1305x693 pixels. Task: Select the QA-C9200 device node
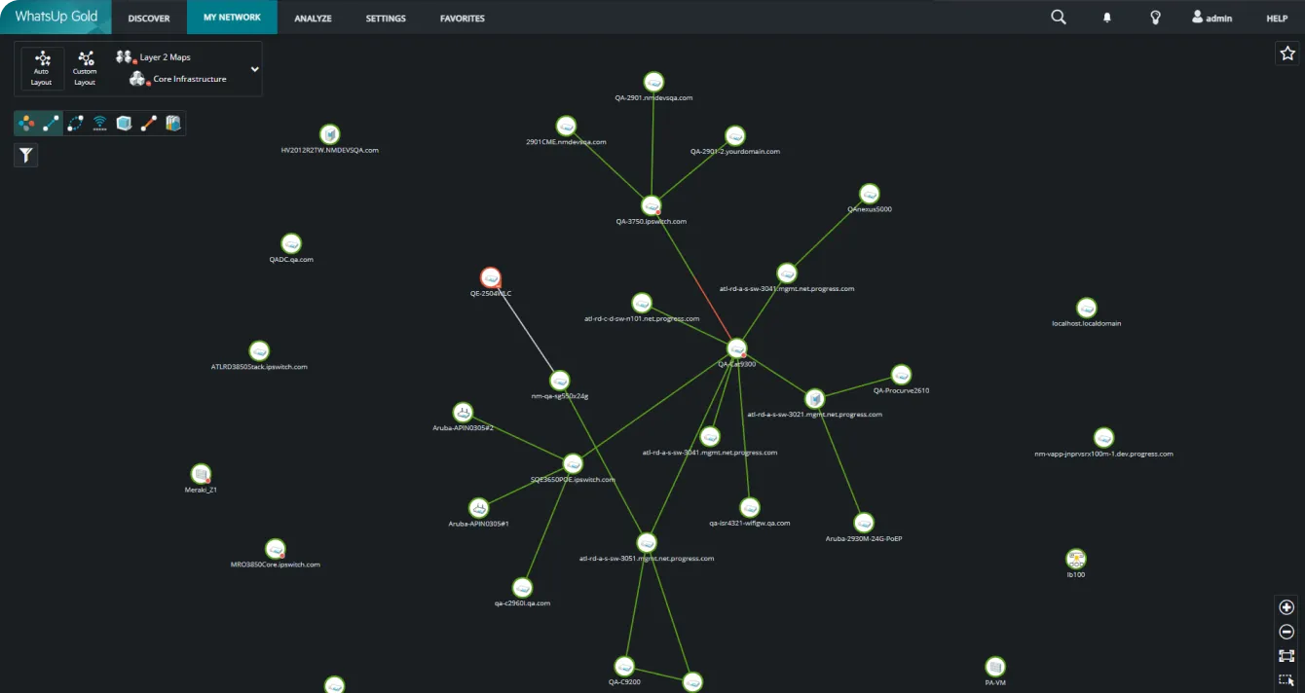click(x=624, y=666)
